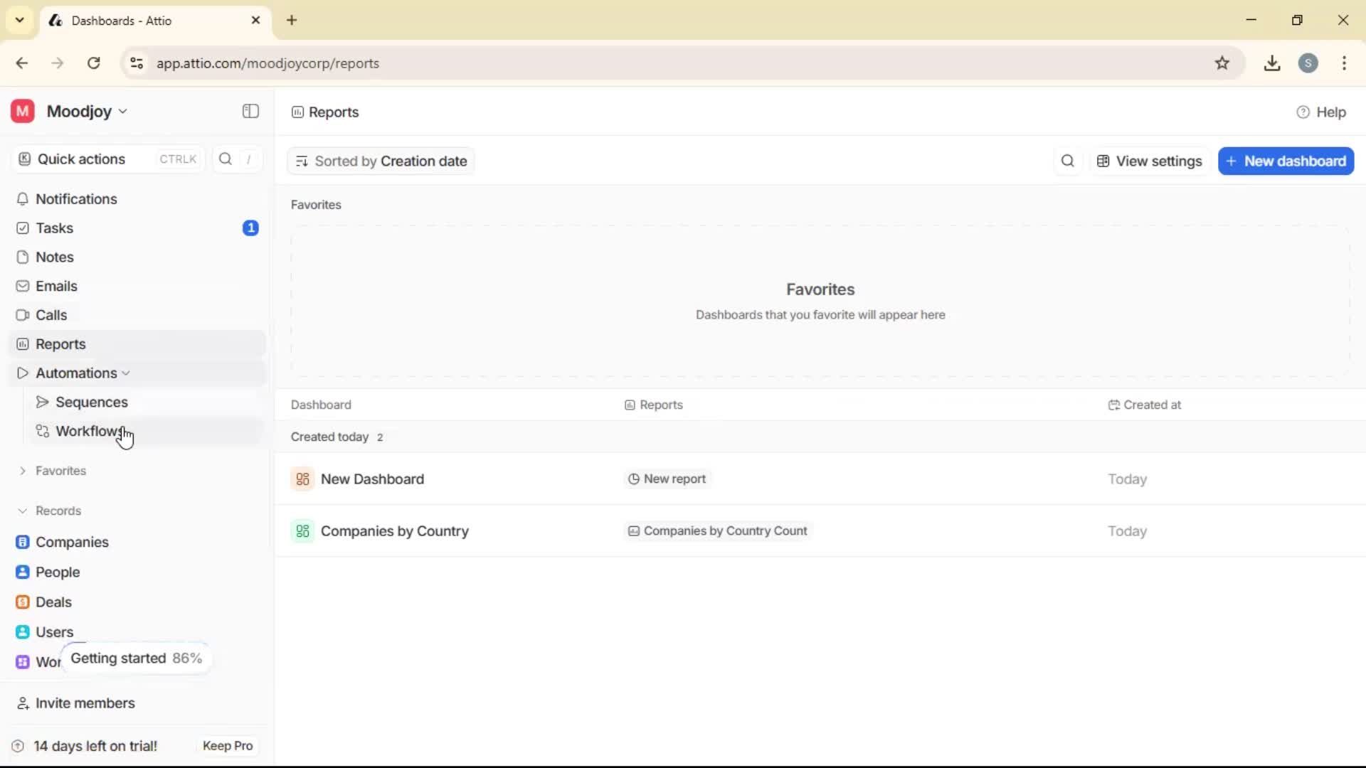The image size is (1366, 768).
Task: Change sorting via Sorted by Creation date
Action: point(382,161)
